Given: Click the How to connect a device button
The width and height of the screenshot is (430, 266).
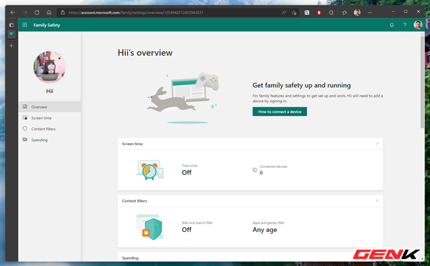Looking at the screenshot, I should click(279, 112).
